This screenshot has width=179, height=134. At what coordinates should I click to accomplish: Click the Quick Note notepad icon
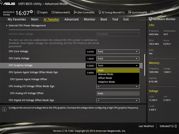pos(130,12)
